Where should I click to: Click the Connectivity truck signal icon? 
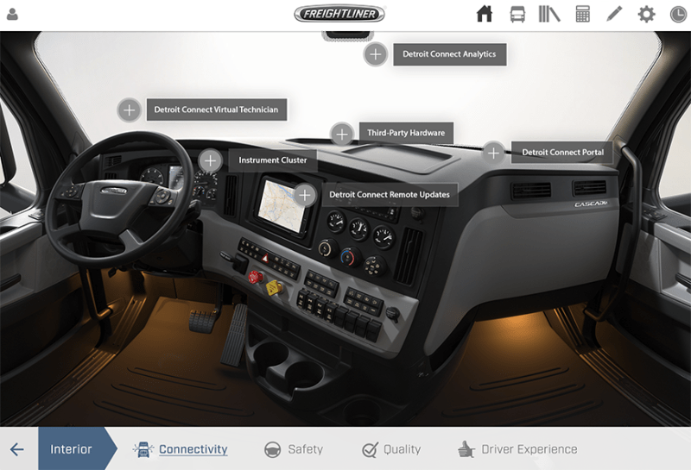143,449
